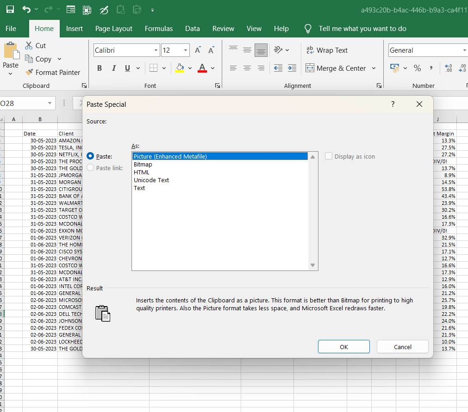Open the font name Calibri dropdown

(156, 50)
